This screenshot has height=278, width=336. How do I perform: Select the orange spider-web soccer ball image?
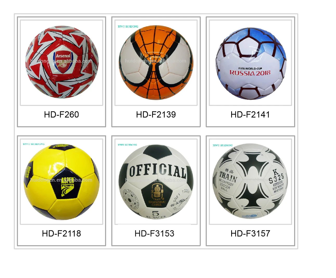click(156, 62)
